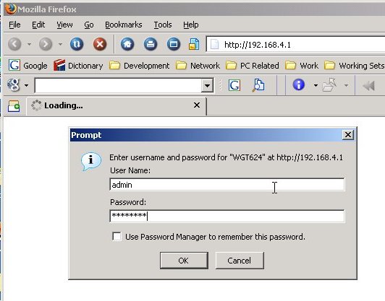385x301 pixels.
Task: Click the blue page info icon
Action: pos(299,84)
